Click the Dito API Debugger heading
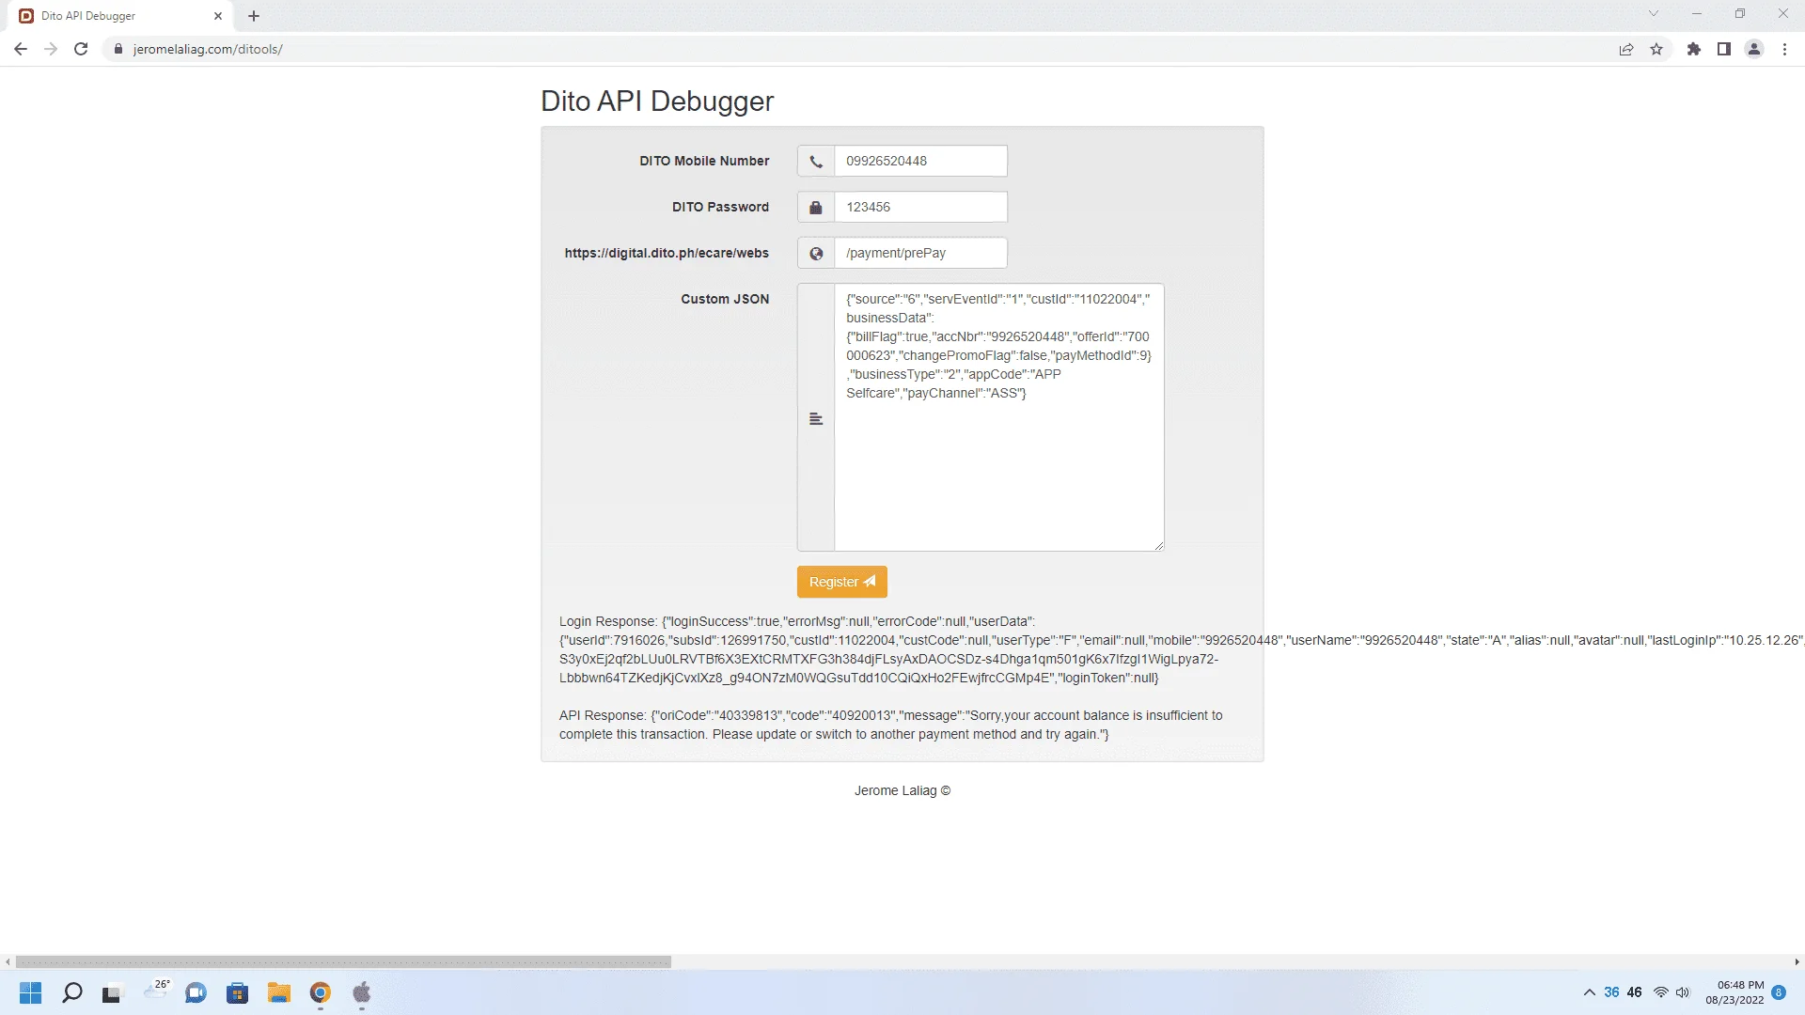The height and width of the screenshot is (1015, 1805). [x=657, y=101]
